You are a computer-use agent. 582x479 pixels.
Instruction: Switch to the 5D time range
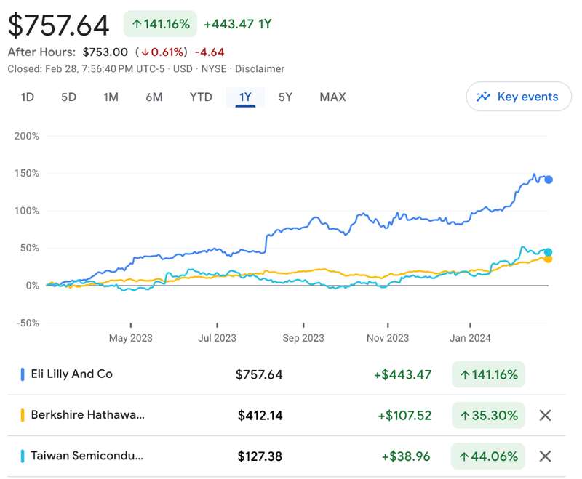click(x=68, y=97)
